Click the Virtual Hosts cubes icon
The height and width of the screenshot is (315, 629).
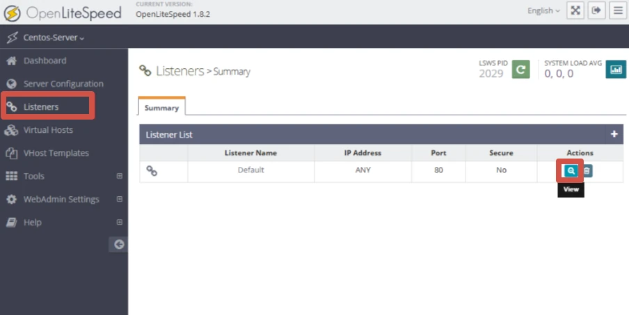[x=11, y=130]
